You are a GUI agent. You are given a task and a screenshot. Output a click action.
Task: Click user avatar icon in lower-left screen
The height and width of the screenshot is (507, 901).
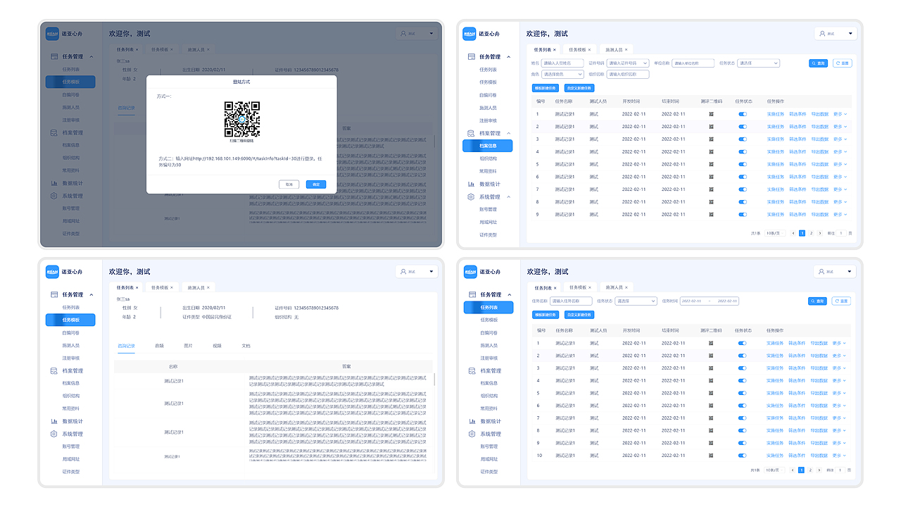click(x=403, y=272)
